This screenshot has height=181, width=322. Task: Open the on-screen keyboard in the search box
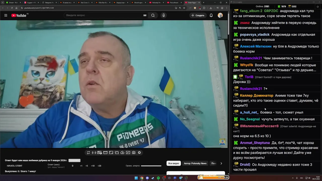(145, 15)
